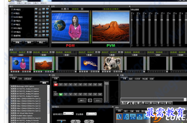This screenshot has height=123, width=187.
Task: Select the first A/B transition effect icon
Action: [119, 117]
